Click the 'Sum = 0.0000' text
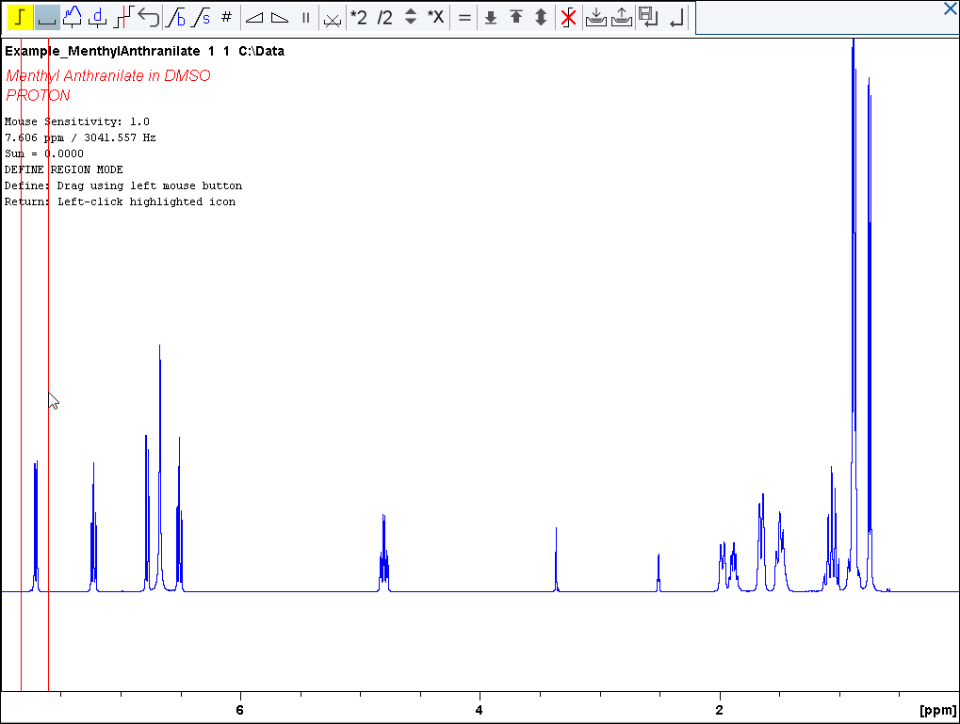 pyautogui.click(x=44, y=153)
